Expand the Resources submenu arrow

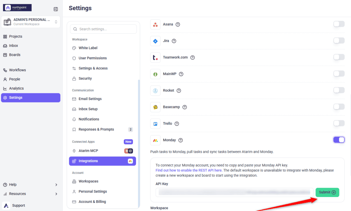[x=56, y=194]
